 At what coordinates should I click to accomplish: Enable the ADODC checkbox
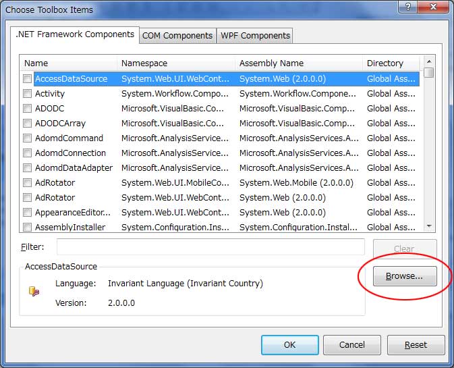[27, 108]
